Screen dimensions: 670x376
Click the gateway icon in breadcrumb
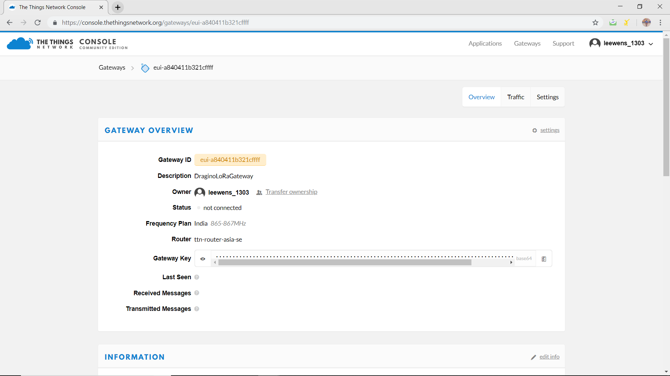[145, 68]
